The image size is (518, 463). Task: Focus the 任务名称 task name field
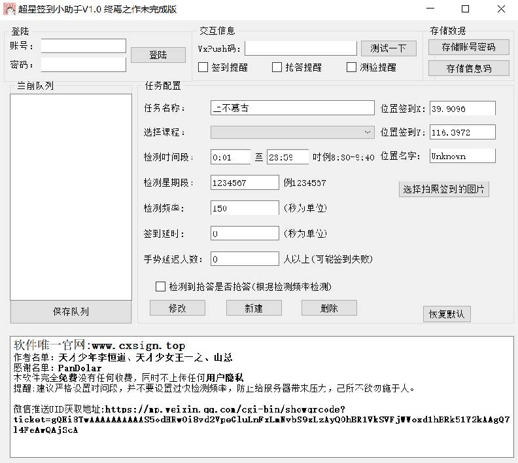point(292,108)
